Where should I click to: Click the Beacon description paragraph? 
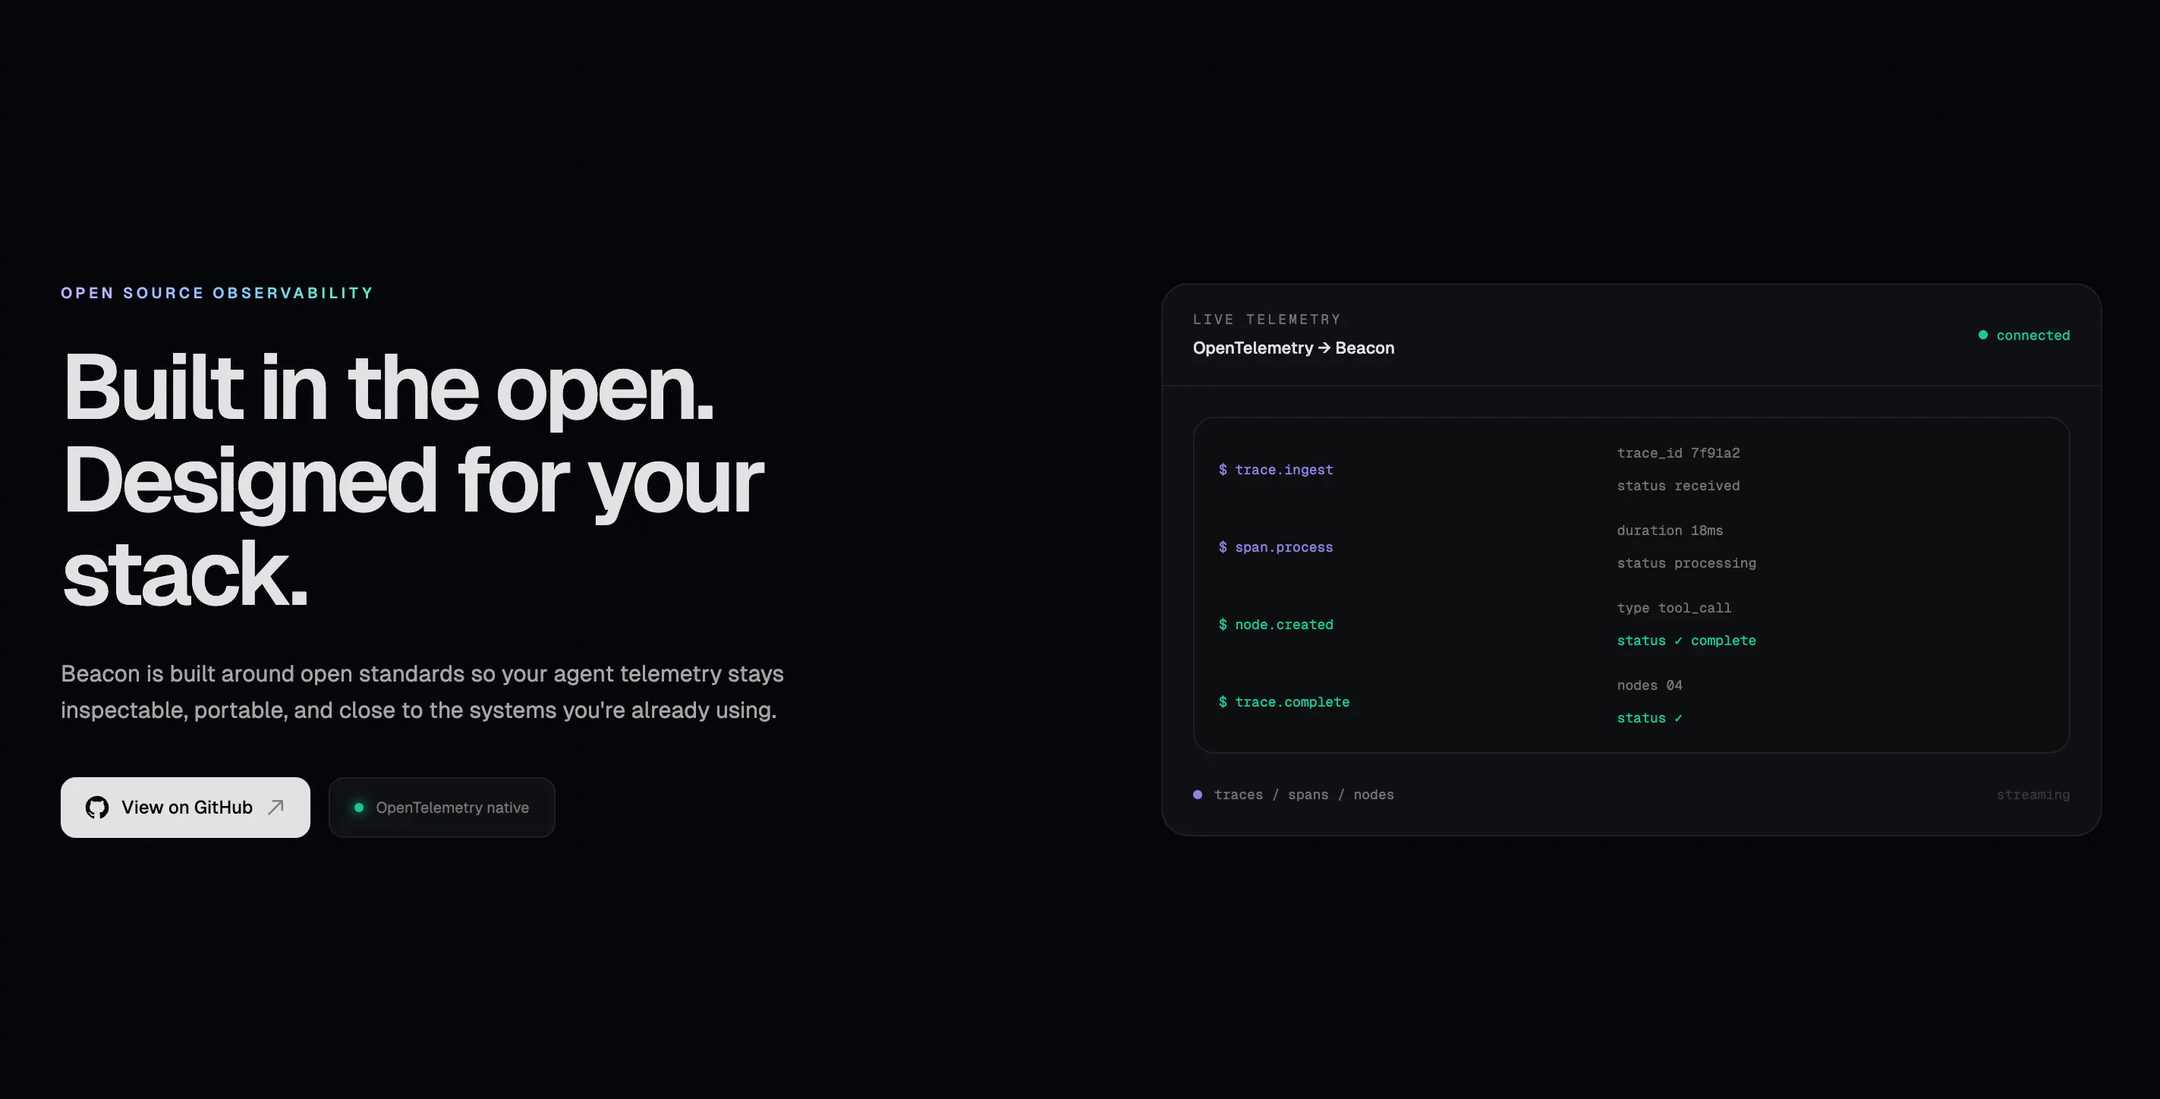tap(422, 691)
